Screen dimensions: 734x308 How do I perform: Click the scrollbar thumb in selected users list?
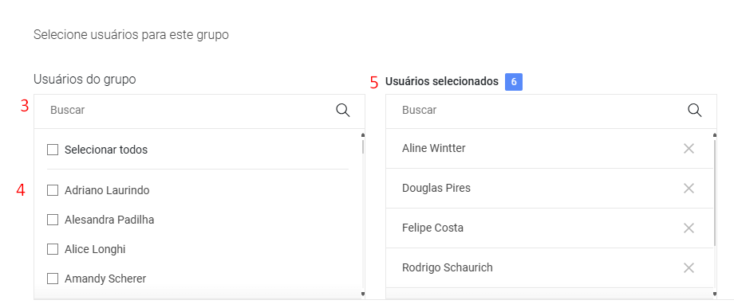[715, 193]
